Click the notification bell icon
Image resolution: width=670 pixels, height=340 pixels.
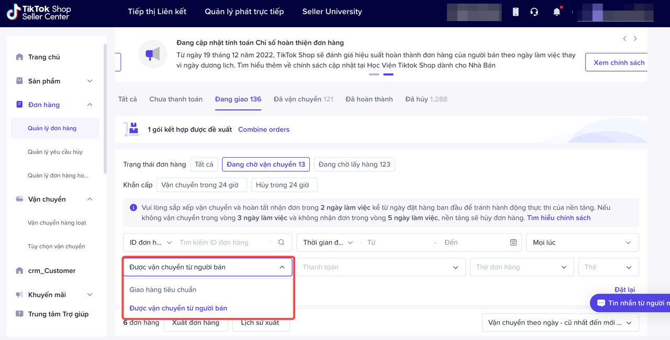pyautogui.click(x=557, y=12)
